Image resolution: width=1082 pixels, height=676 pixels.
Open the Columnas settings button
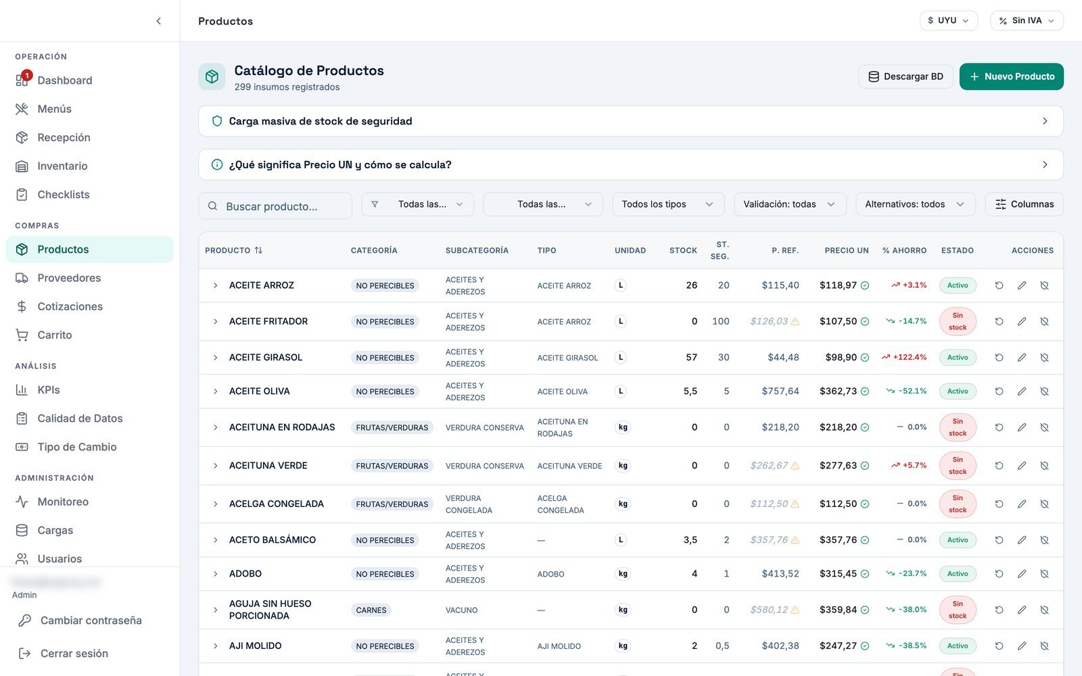coord(1024,204)
